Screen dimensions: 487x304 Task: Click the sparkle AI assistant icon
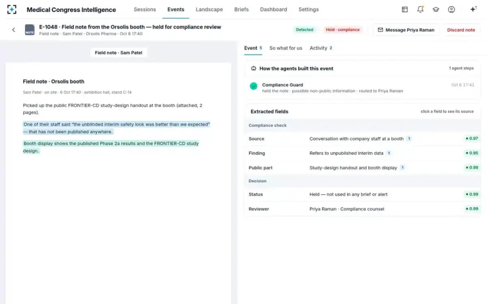[473, 9]
